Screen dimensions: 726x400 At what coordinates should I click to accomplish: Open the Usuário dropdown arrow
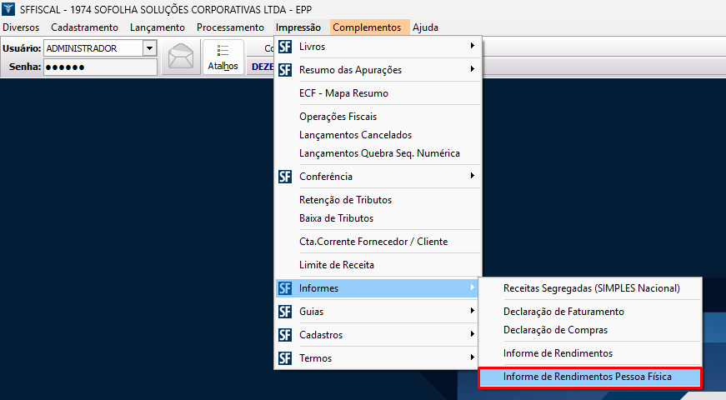(x=150, y=48)
